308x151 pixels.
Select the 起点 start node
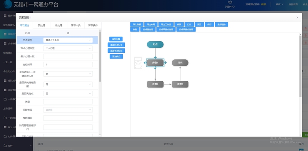(x=155, y=44)
